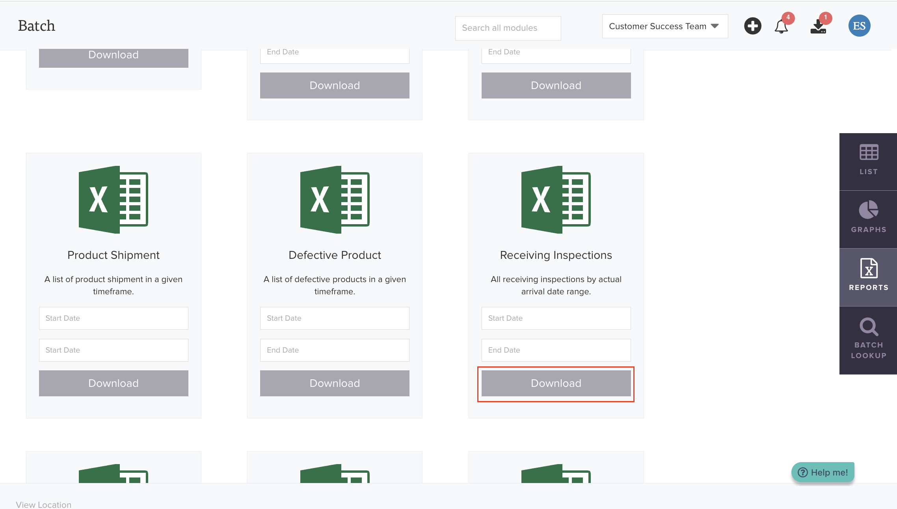Select the Reports sidebar item
897x509 pixels.
pos(868,276)
